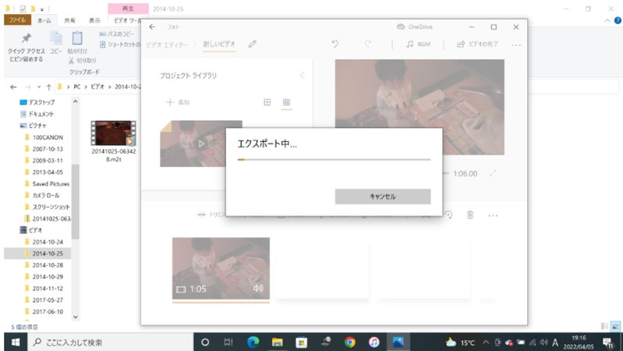Launch Google Chrome from taskbar
The width and height of the screenshot is (623, 351).
coord(349,342)
